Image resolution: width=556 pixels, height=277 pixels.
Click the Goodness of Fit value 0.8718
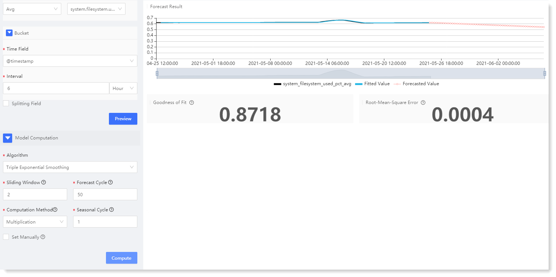tap(250, 115)
